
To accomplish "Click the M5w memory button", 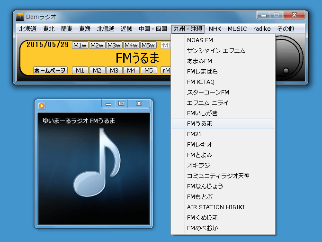I will point(148,45).
